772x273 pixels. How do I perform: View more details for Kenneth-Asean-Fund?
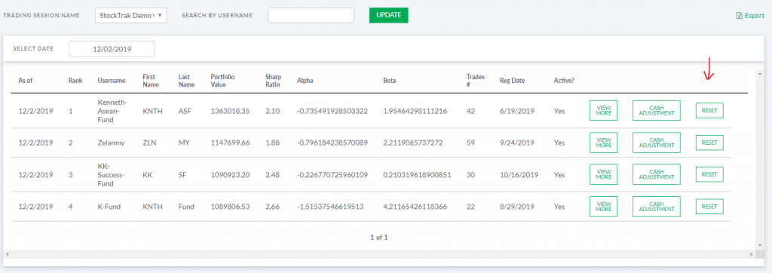[603, 110]
